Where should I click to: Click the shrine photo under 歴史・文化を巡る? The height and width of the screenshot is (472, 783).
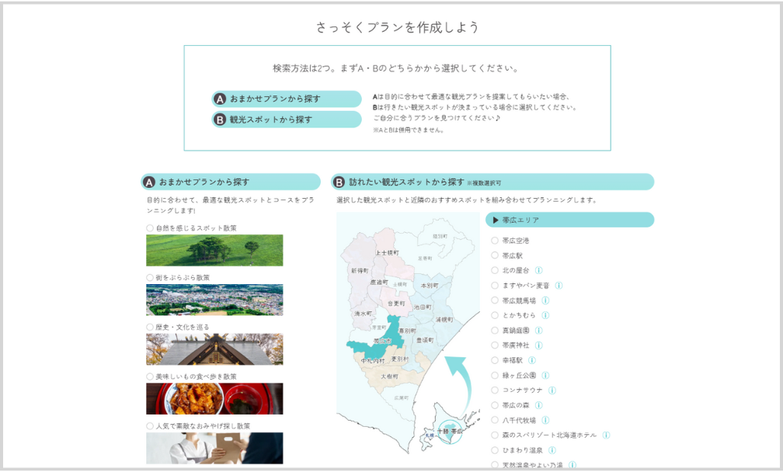(214, 349)
